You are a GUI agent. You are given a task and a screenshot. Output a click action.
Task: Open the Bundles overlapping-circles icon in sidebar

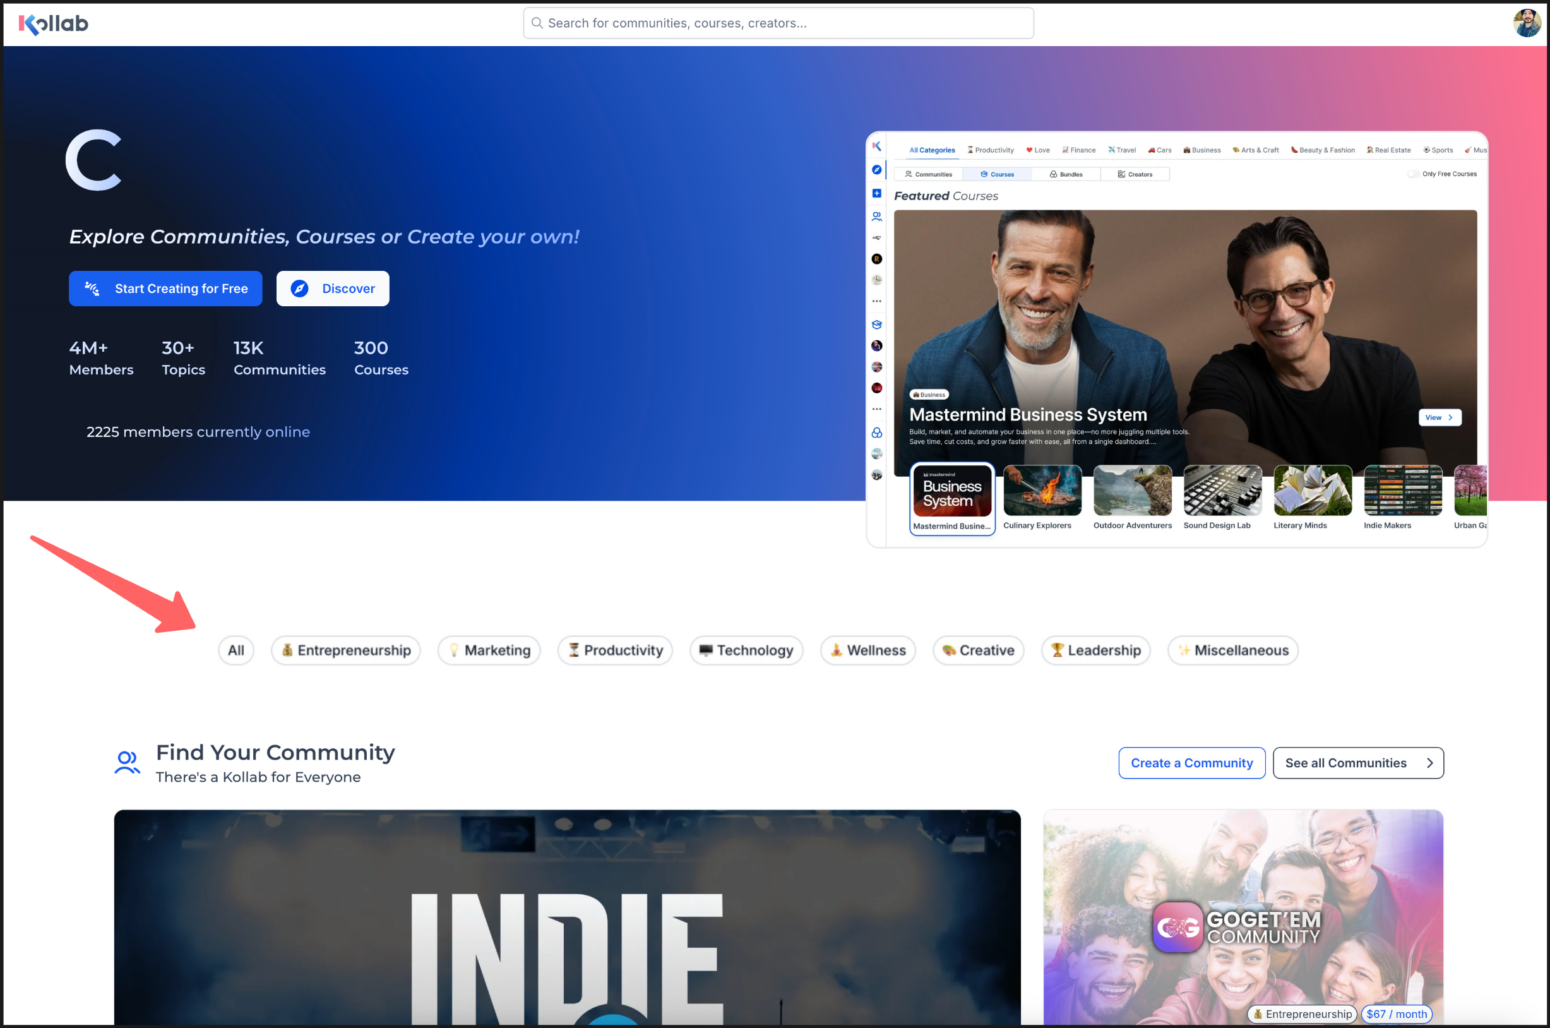pyautogui.click(x=877, y=433)
